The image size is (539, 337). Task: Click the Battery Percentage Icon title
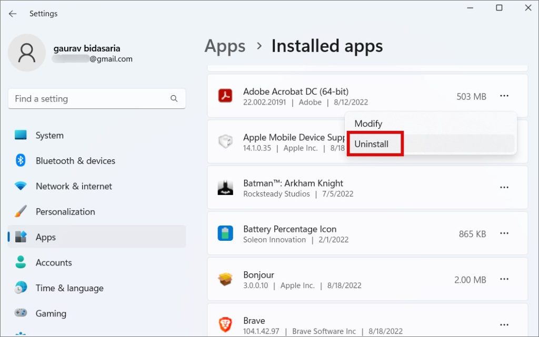[x=290, y=229]
